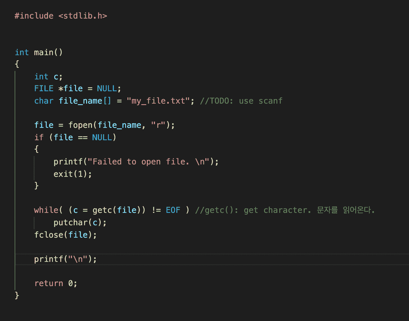Place cursor on main function name
Viewport: 409px width, 321px height.
[44, 52]
